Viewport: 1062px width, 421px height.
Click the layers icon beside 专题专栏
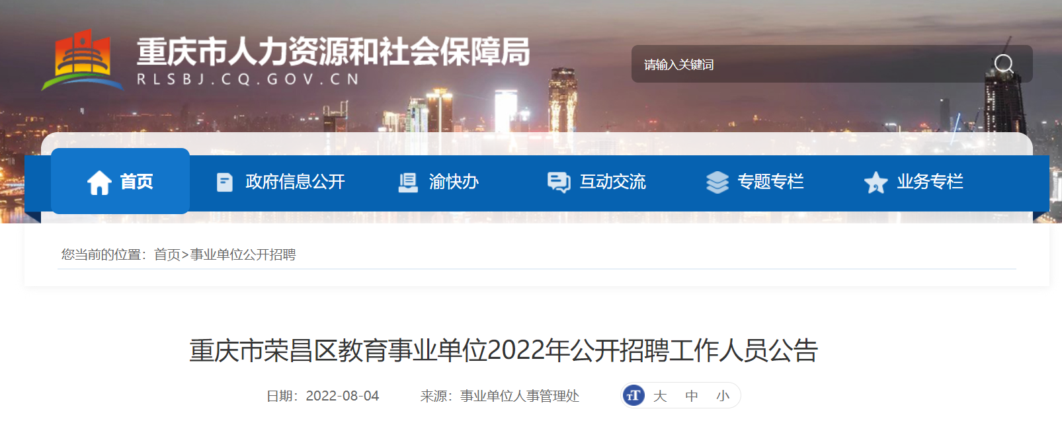click(x=717, y=182)
